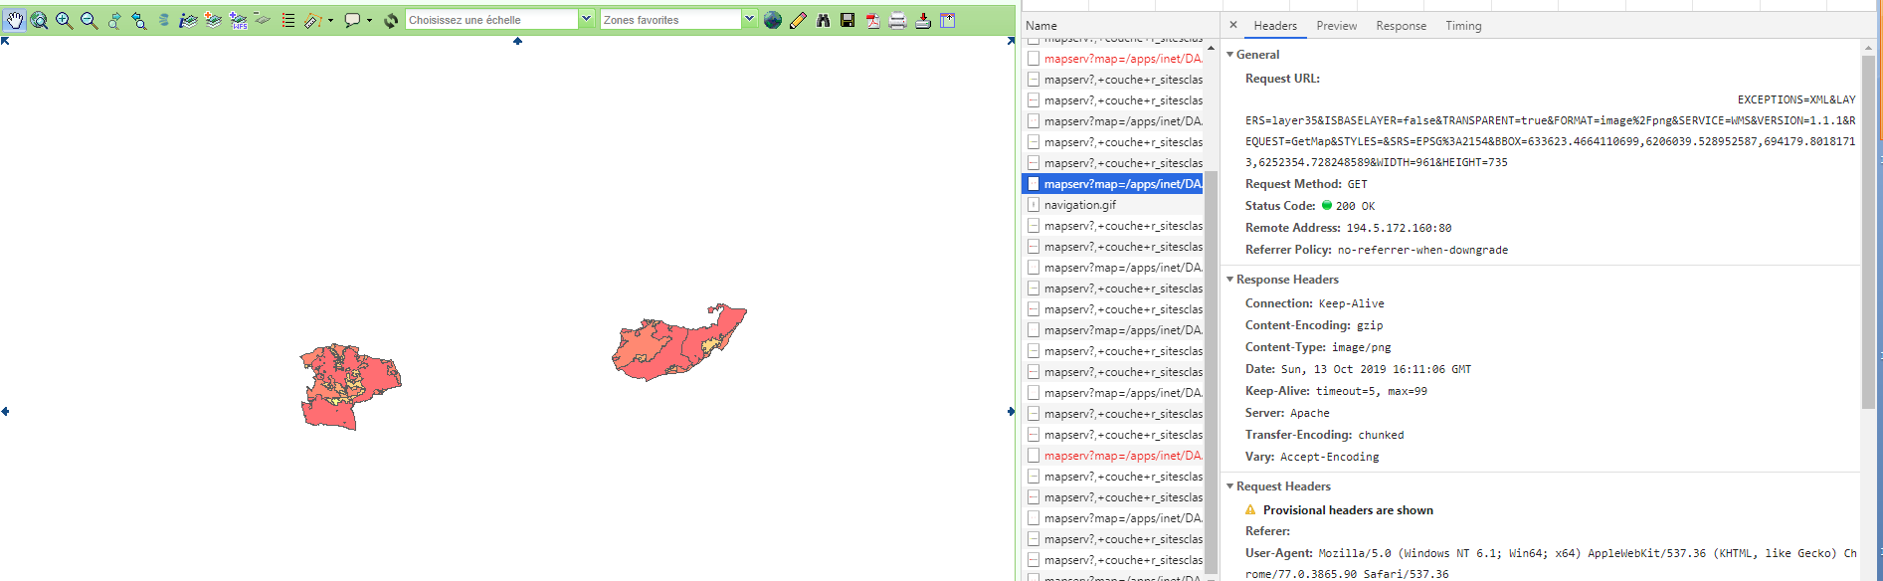The image size is (1883, 581).
Task: Click the 'Choisissez une échelle' scale field
Action: coord(491,20)
